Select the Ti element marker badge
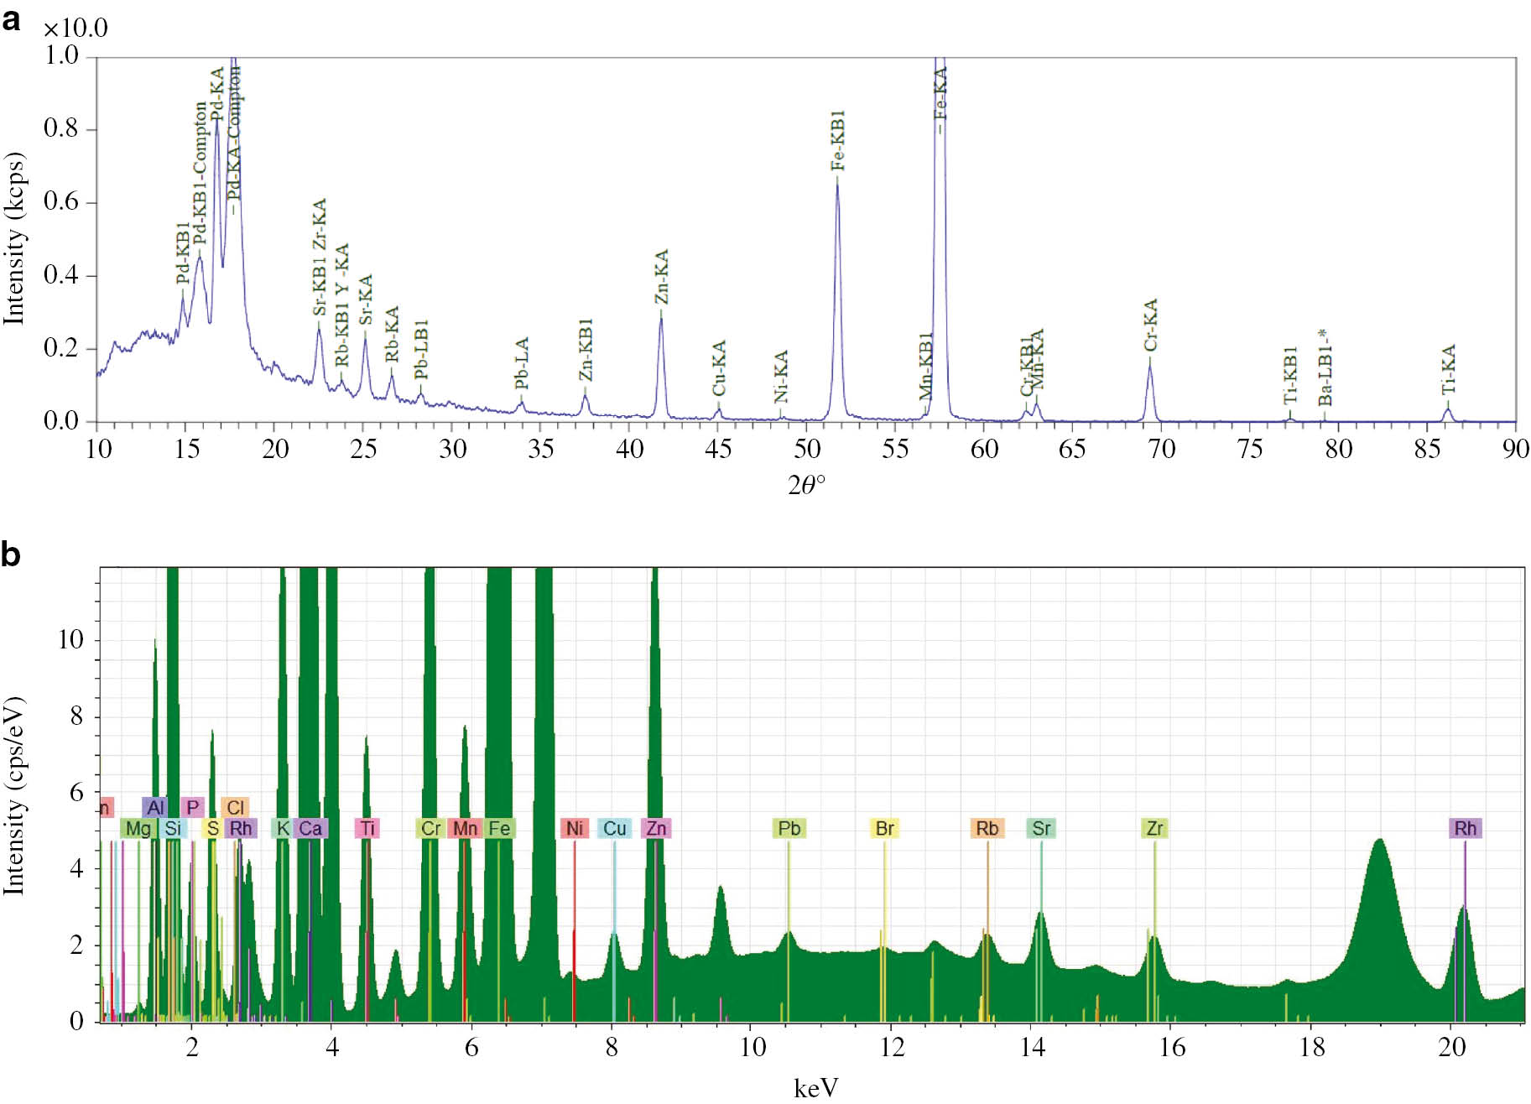Viewport: 1531px width, 1104px height. pos(369,828)
